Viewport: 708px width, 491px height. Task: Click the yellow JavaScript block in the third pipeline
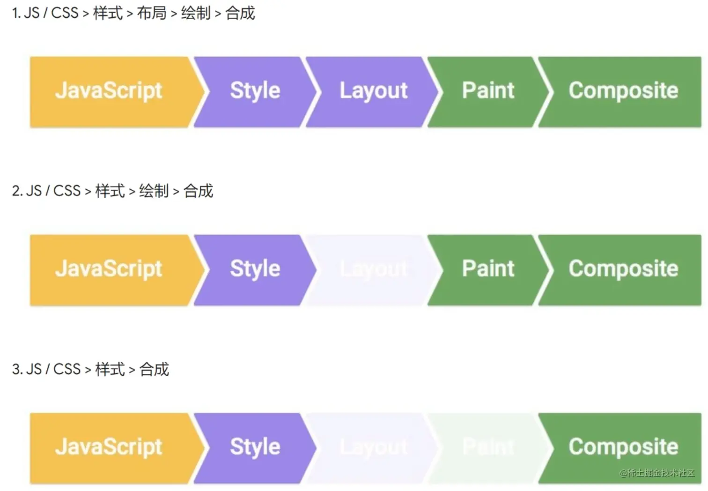pos(109,447)
